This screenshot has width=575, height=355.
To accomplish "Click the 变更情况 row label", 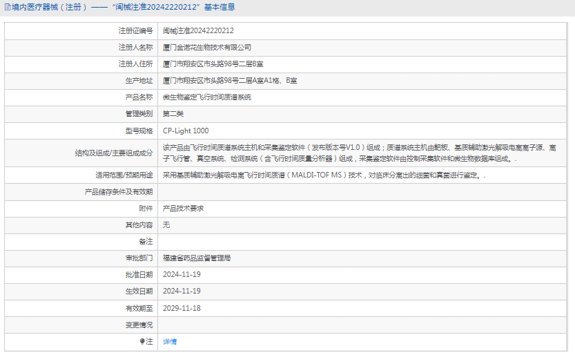I will pos(139,325).
